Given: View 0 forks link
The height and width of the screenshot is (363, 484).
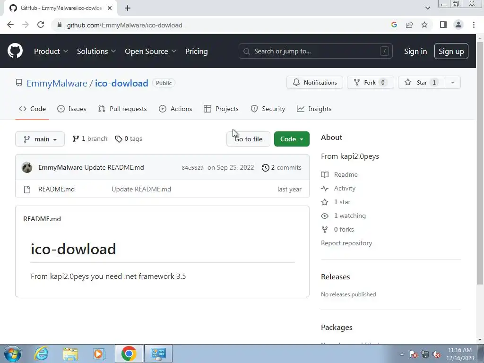Looking at the screenshot, I should (344, 229).
